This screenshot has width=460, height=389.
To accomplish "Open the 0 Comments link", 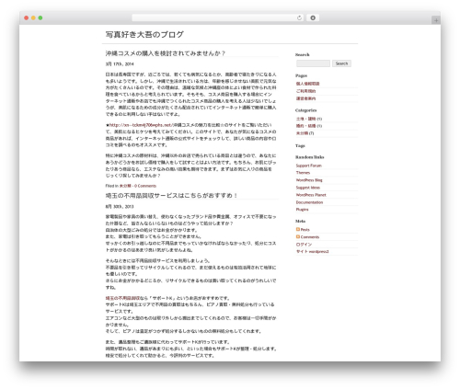I will (145, 186).
